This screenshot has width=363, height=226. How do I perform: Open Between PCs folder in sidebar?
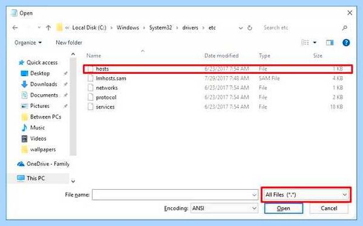tap(45, 117)
